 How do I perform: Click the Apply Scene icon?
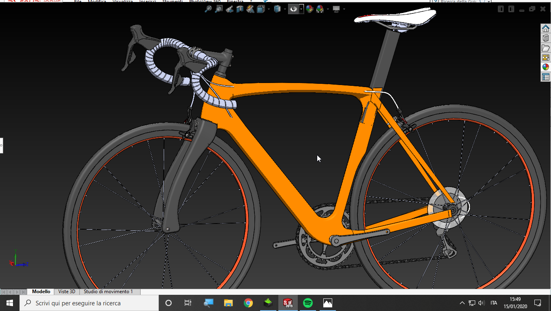point(320,9)
